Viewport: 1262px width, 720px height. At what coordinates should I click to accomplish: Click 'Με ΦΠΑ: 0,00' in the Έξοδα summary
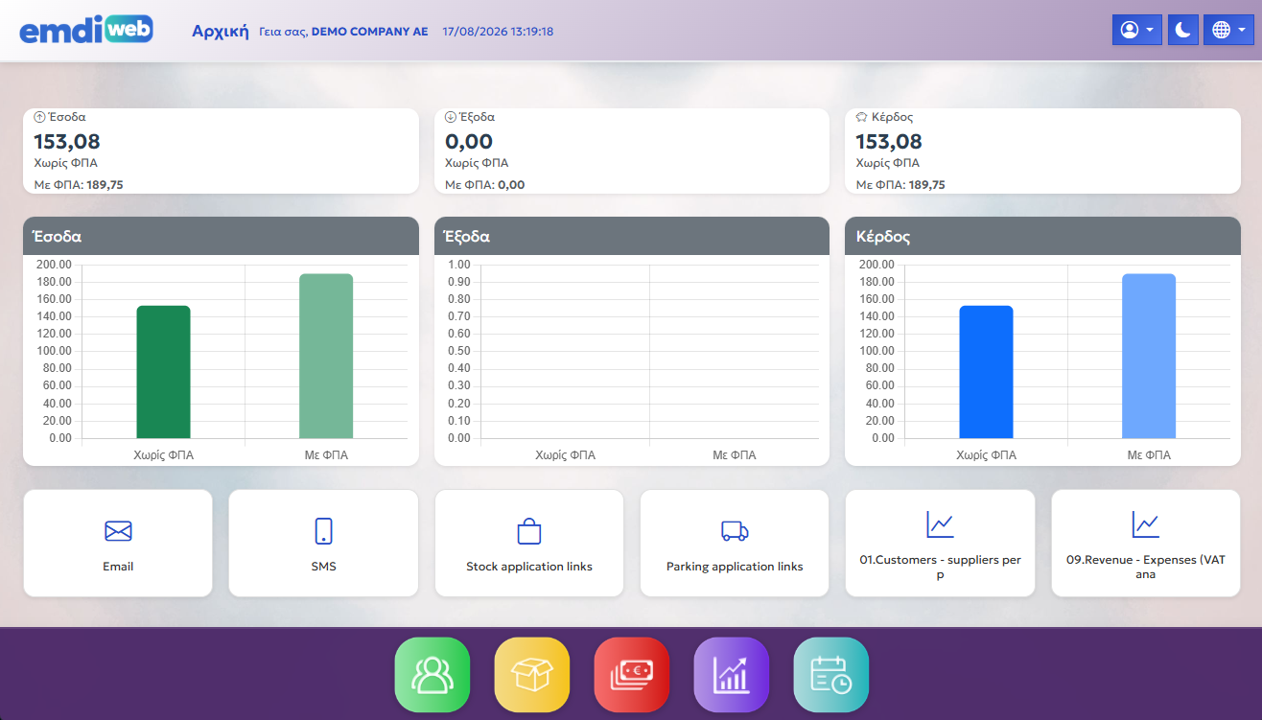point(485,185)
